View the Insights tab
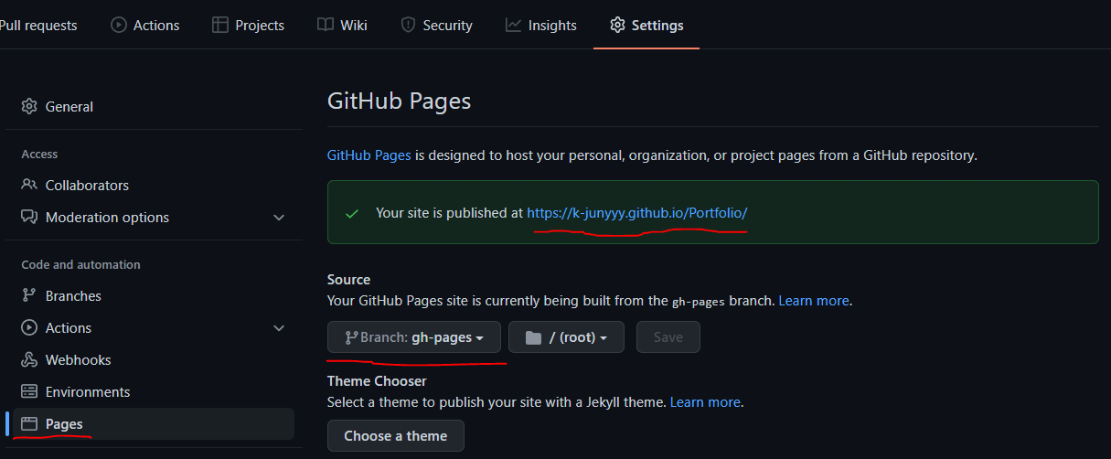 pyautogui.click(x=541, y=25)
